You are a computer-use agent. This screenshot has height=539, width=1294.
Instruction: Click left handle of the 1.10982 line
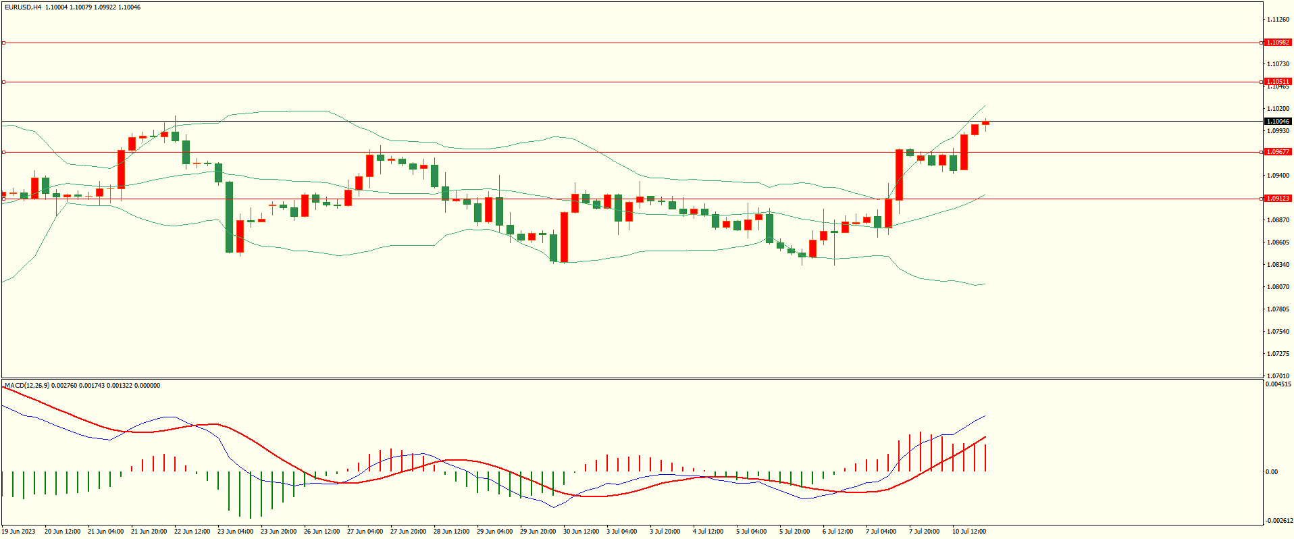point(3,43)
